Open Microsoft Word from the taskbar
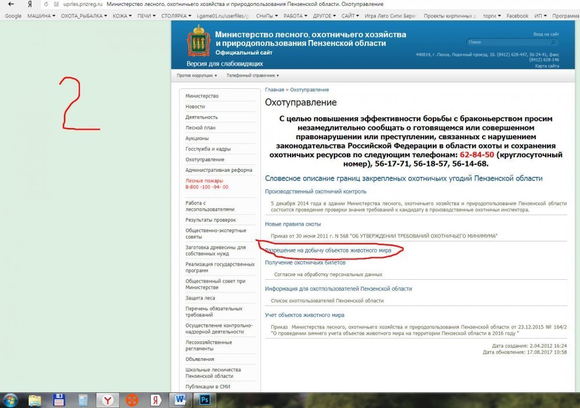580x408 pixels. point(180,399)
